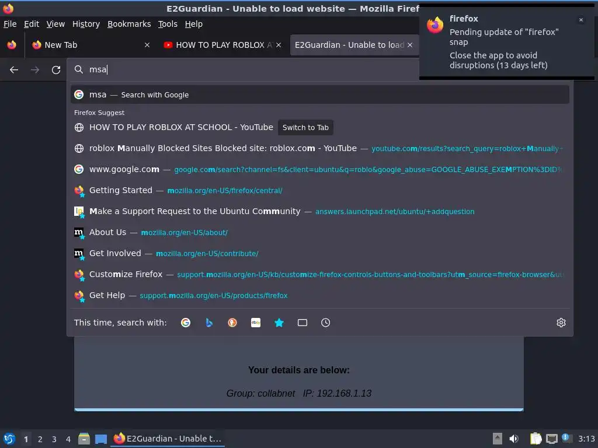598x448 pixels.
Task: Search history using the clock icon
Action: click(x=326, y=323)
